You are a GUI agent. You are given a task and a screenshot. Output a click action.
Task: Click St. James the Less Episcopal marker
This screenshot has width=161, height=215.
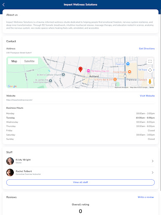pyautogui.click(x=50, y=81)
